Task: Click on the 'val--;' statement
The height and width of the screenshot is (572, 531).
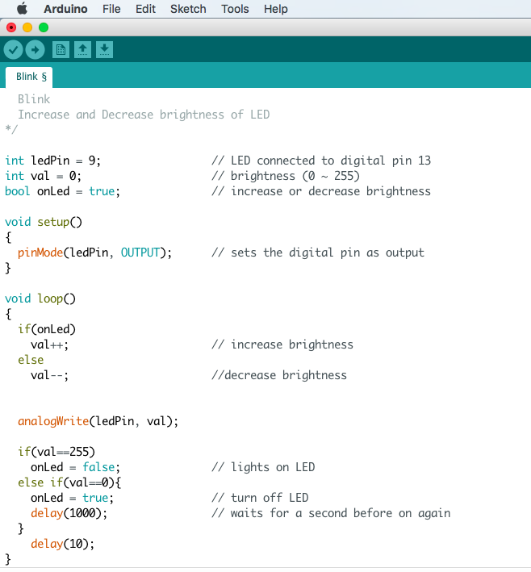Action: (49, 375)
